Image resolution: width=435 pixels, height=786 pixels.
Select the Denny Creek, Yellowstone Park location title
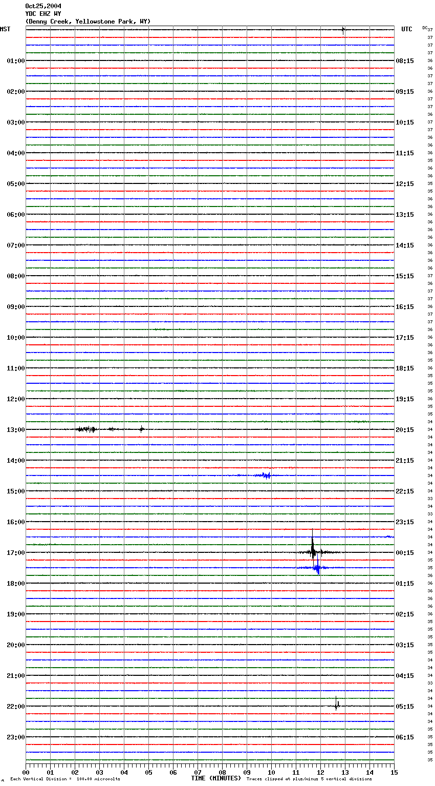[x=88, y=22]
